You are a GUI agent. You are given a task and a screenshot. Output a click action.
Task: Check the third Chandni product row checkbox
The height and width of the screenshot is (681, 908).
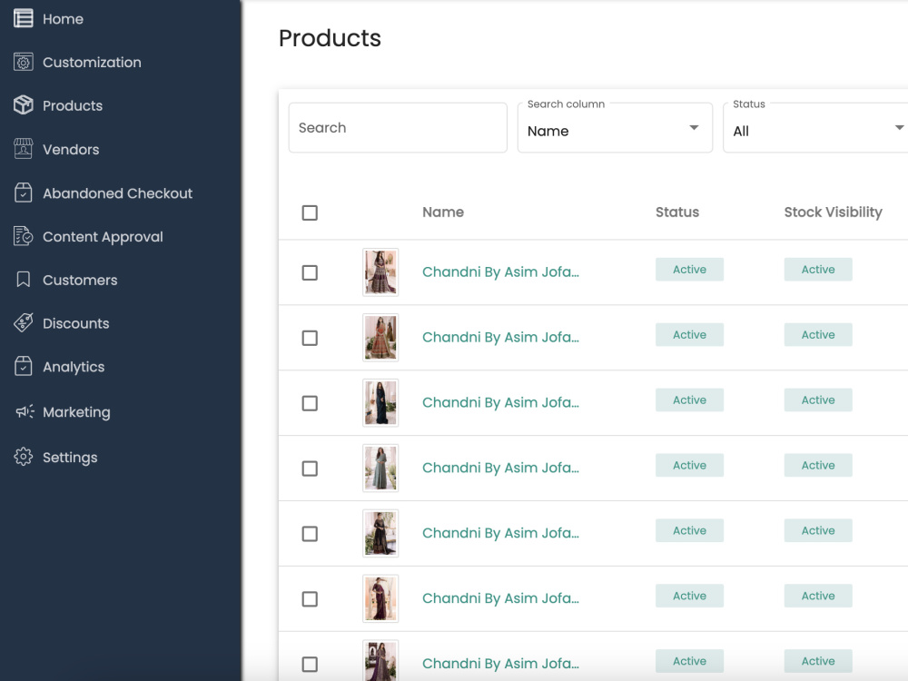(310, 403)
